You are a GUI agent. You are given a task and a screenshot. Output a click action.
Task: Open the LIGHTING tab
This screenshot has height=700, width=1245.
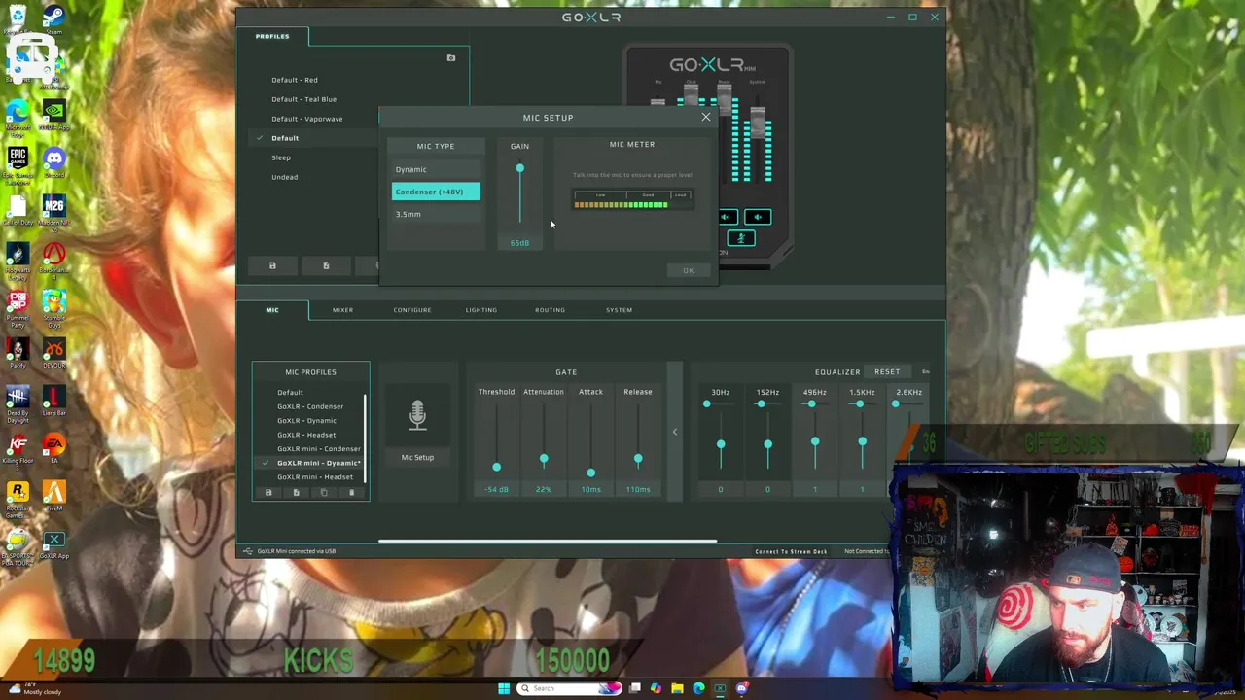pyautogui.click(x=480, y=310)
